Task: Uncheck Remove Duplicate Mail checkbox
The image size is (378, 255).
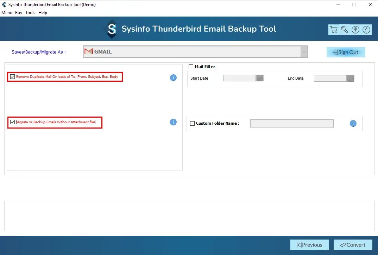Action: (13, 77)
